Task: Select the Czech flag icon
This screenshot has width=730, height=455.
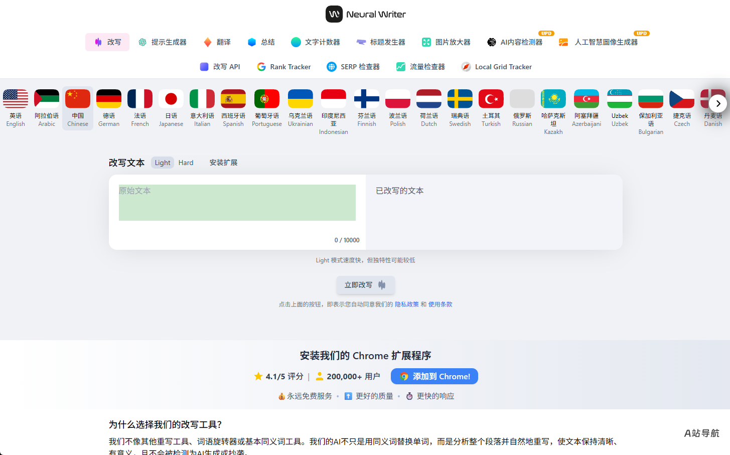Action: point(682,99)
